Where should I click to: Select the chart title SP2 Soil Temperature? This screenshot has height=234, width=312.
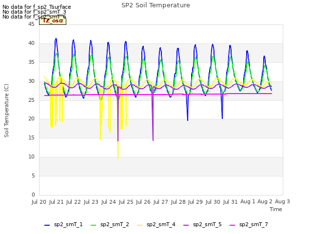156,5
